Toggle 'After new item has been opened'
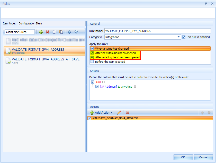The image size is (216, 163). click(92, 53)
